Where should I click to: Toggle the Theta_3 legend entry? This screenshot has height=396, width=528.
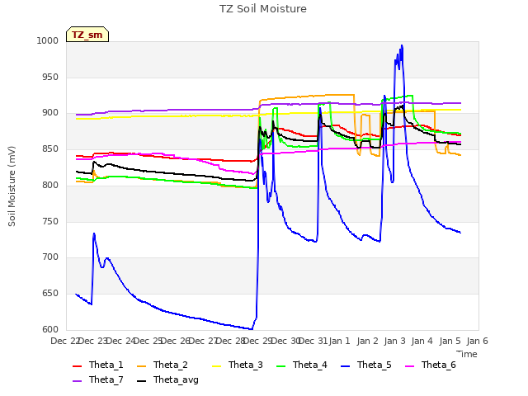coord(238,365)
